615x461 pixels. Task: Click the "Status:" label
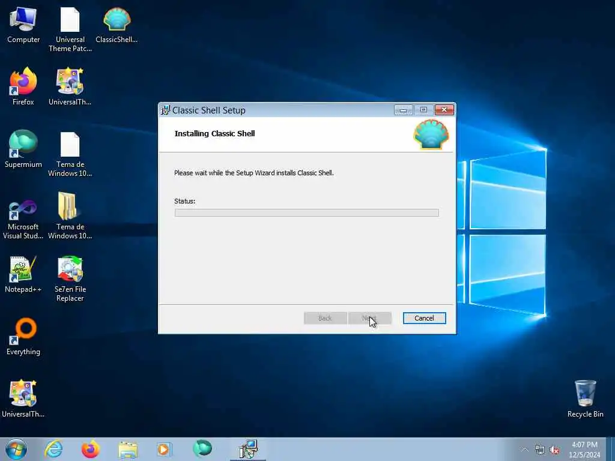coord(185,201)
